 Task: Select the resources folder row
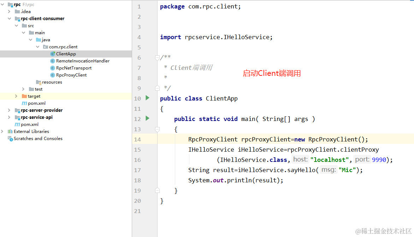(x=66, y=82)
